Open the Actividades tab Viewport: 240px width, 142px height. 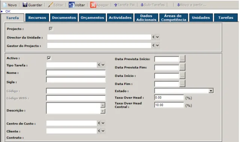click(120, 18)
